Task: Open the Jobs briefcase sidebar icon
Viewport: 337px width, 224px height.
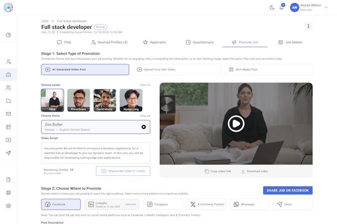Action: 8,75
